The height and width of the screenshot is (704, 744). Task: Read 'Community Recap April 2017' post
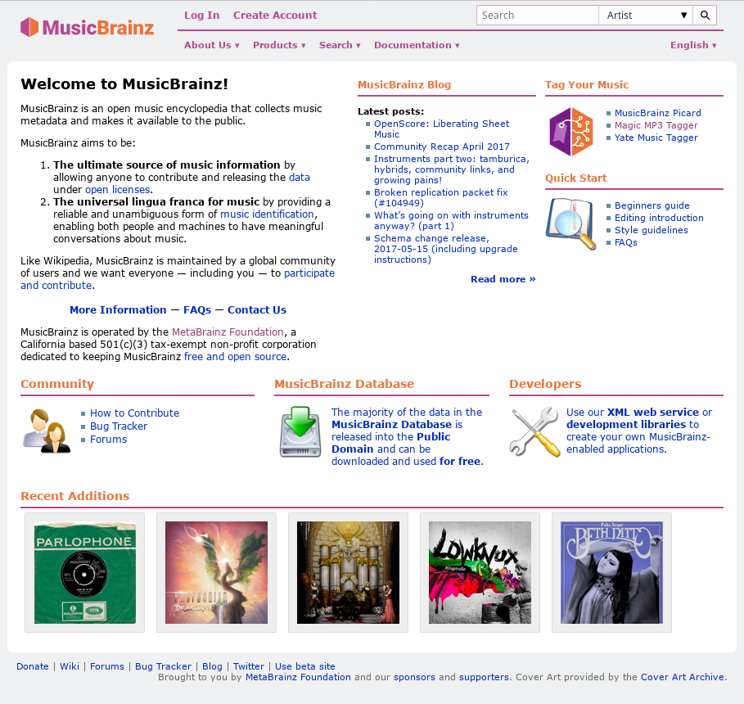[x=442, y=147]
